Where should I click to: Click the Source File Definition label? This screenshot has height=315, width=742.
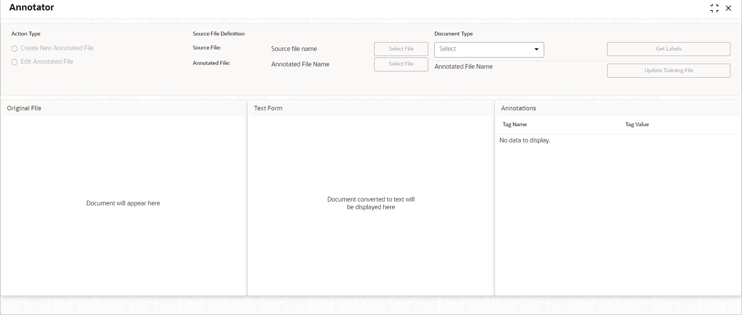(x=219, y=34)
